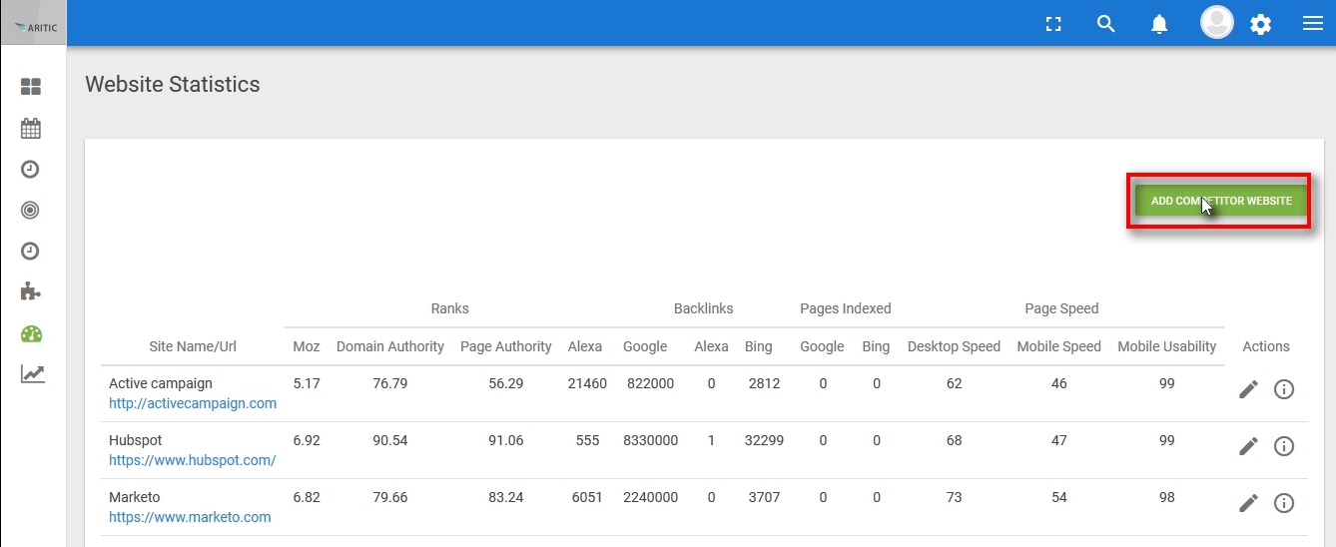Viewport: 1336px width, 547px height.
Task: Select the Active campaign site name
Action: [x=161, y=383]
